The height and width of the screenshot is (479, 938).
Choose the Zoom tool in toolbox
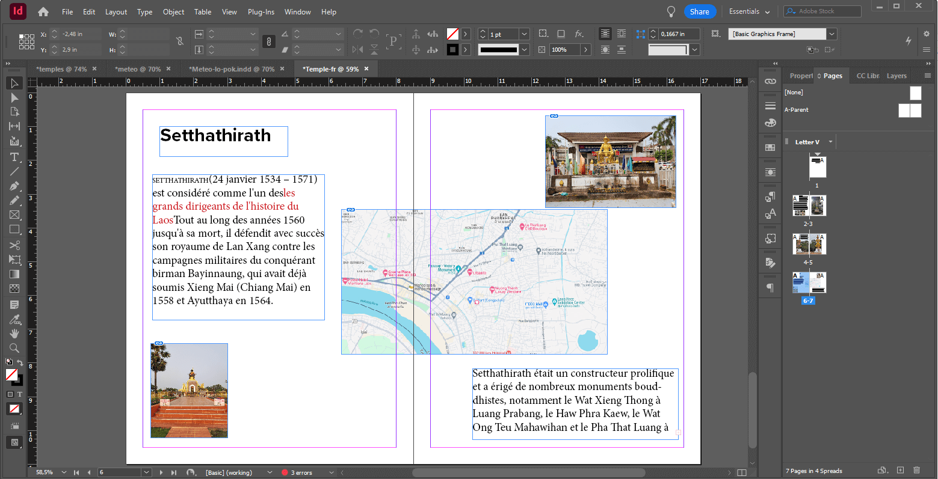click(x=14, y=348)
